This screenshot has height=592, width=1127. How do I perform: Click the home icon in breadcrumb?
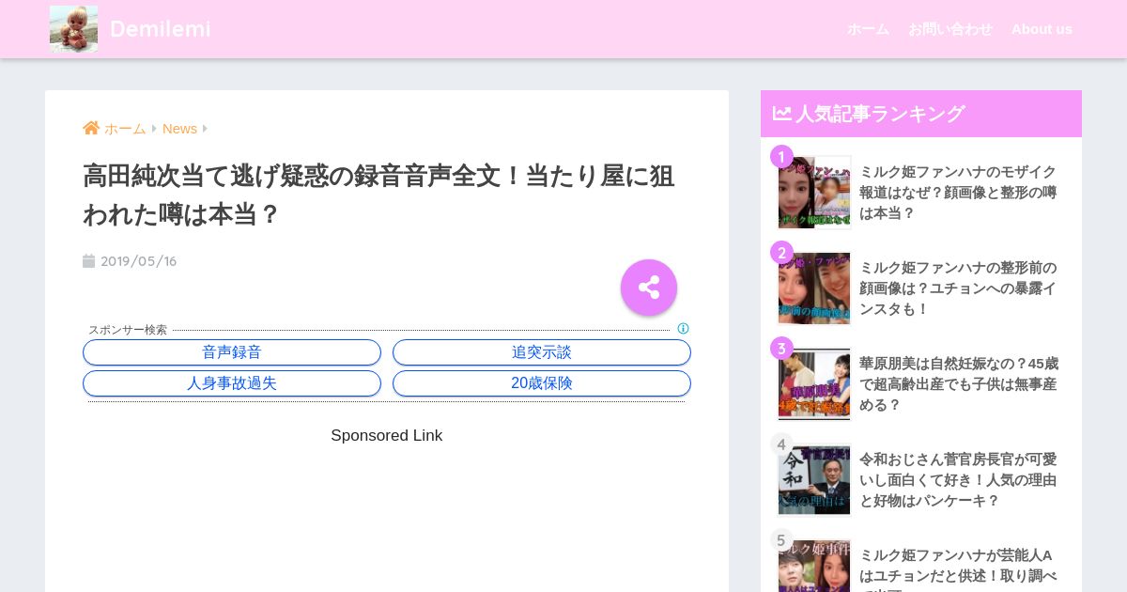[91, 128]
